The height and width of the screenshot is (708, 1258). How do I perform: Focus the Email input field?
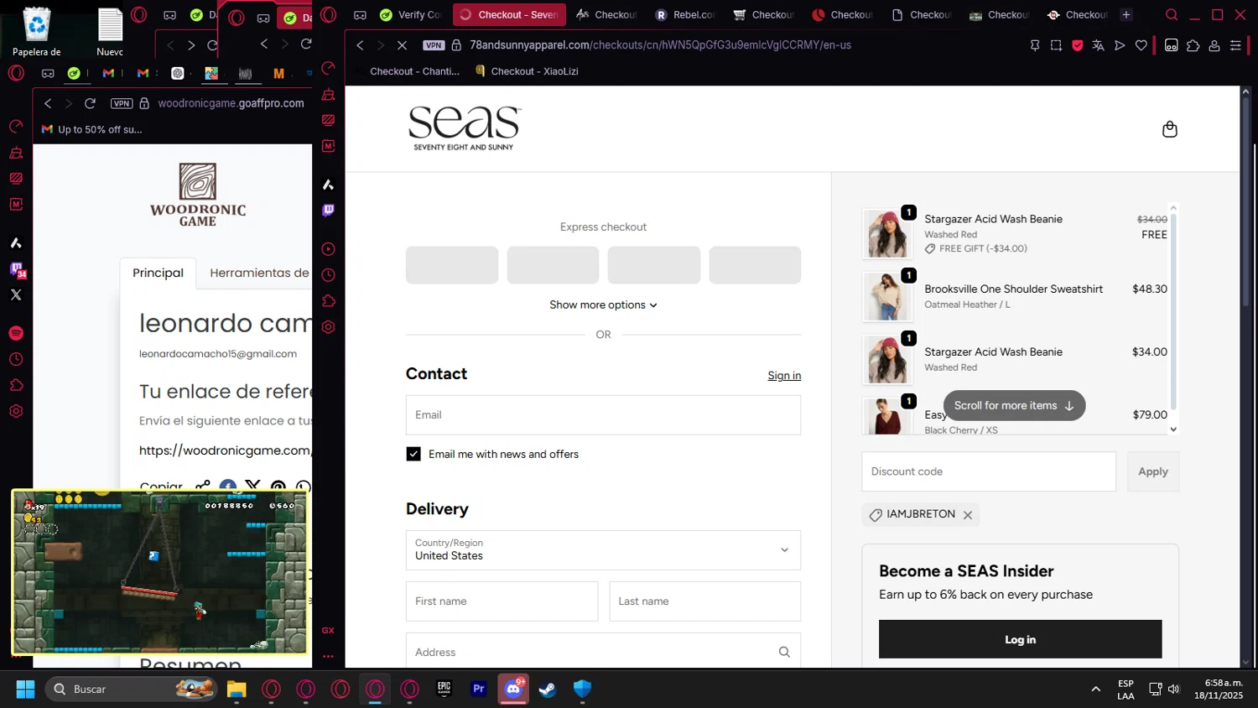coord(603,414)
